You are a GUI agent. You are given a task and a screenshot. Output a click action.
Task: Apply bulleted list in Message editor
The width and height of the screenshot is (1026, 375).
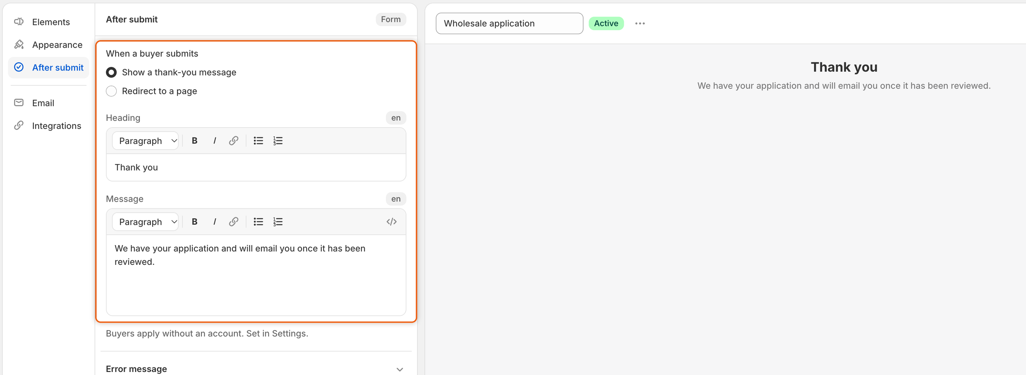[x=258, y=222]
